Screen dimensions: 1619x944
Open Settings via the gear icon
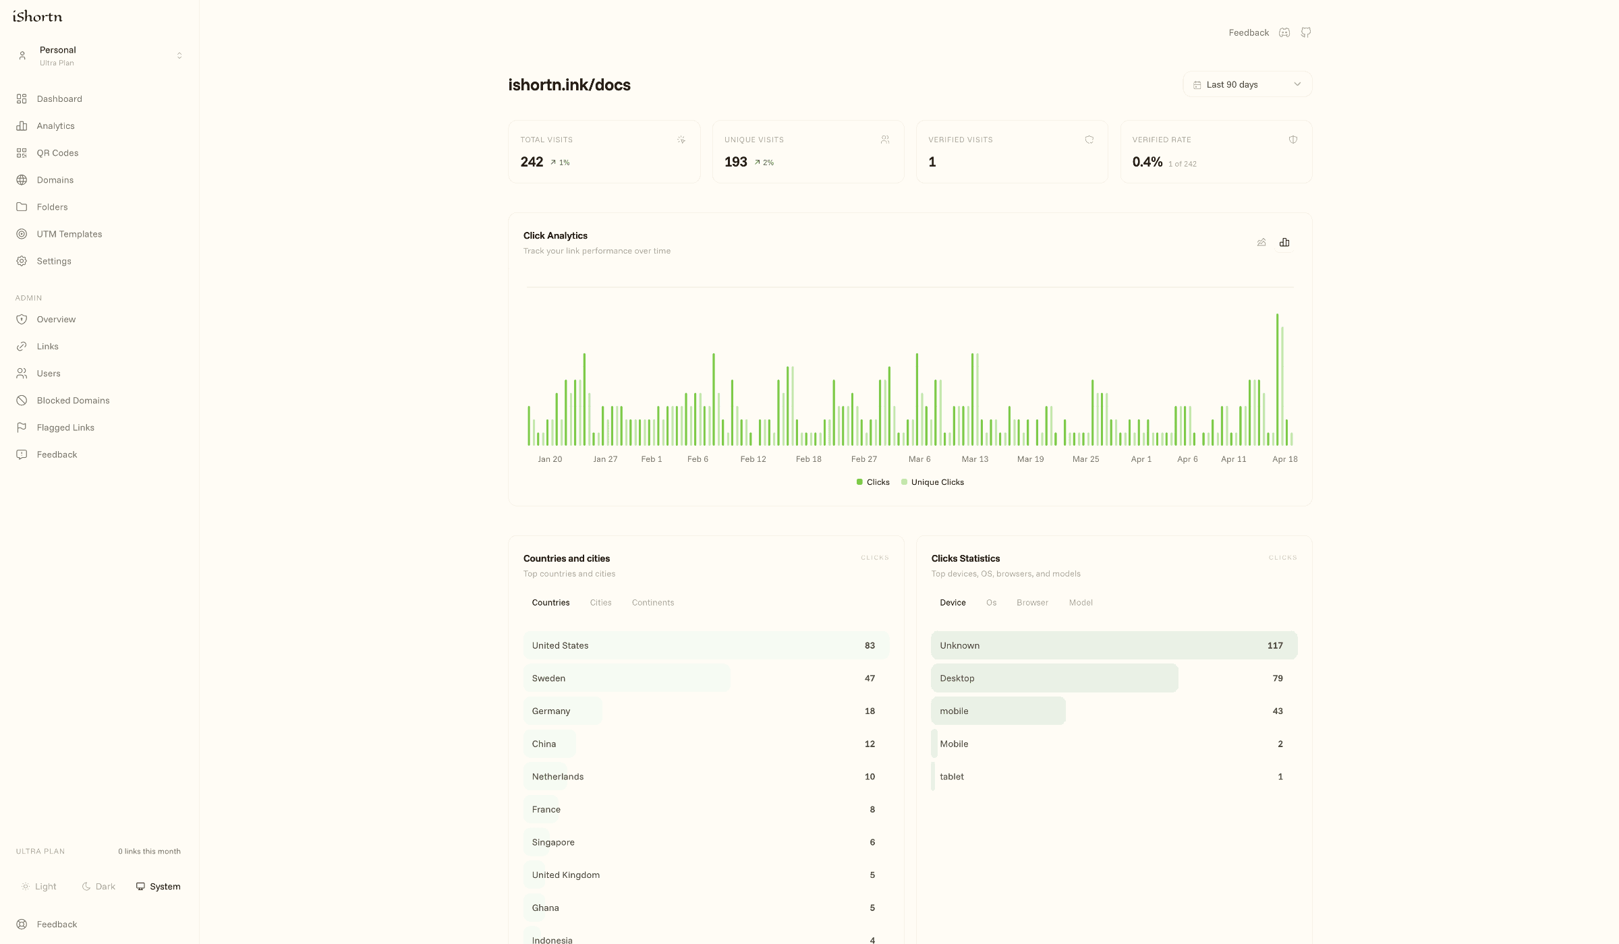22,261
